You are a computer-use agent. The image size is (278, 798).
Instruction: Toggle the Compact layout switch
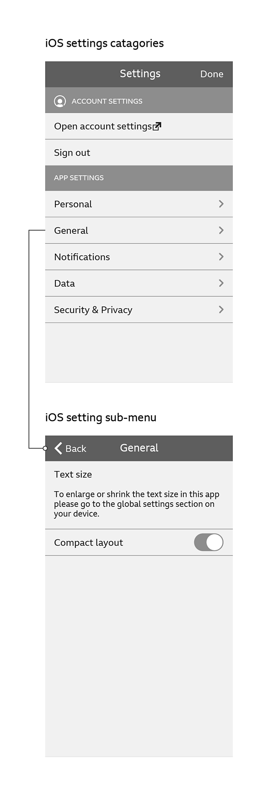click(208, 543)
